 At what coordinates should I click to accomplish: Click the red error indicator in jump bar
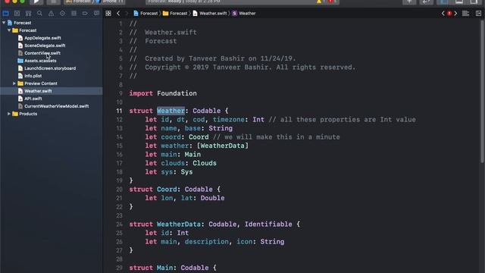pyautogui.click(x=449, y=14)
